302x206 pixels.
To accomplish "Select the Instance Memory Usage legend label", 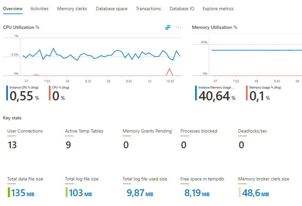I will click(216, 87).
